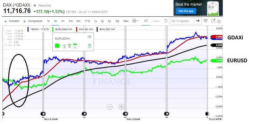Toggle EURUSD=X visibility with eye icon
264x124 pixels.
click(90, 37)
